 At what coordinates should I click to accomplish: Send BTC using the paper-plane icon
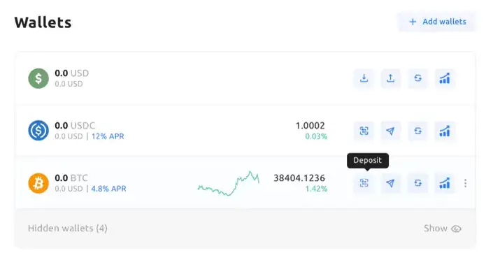390,183
